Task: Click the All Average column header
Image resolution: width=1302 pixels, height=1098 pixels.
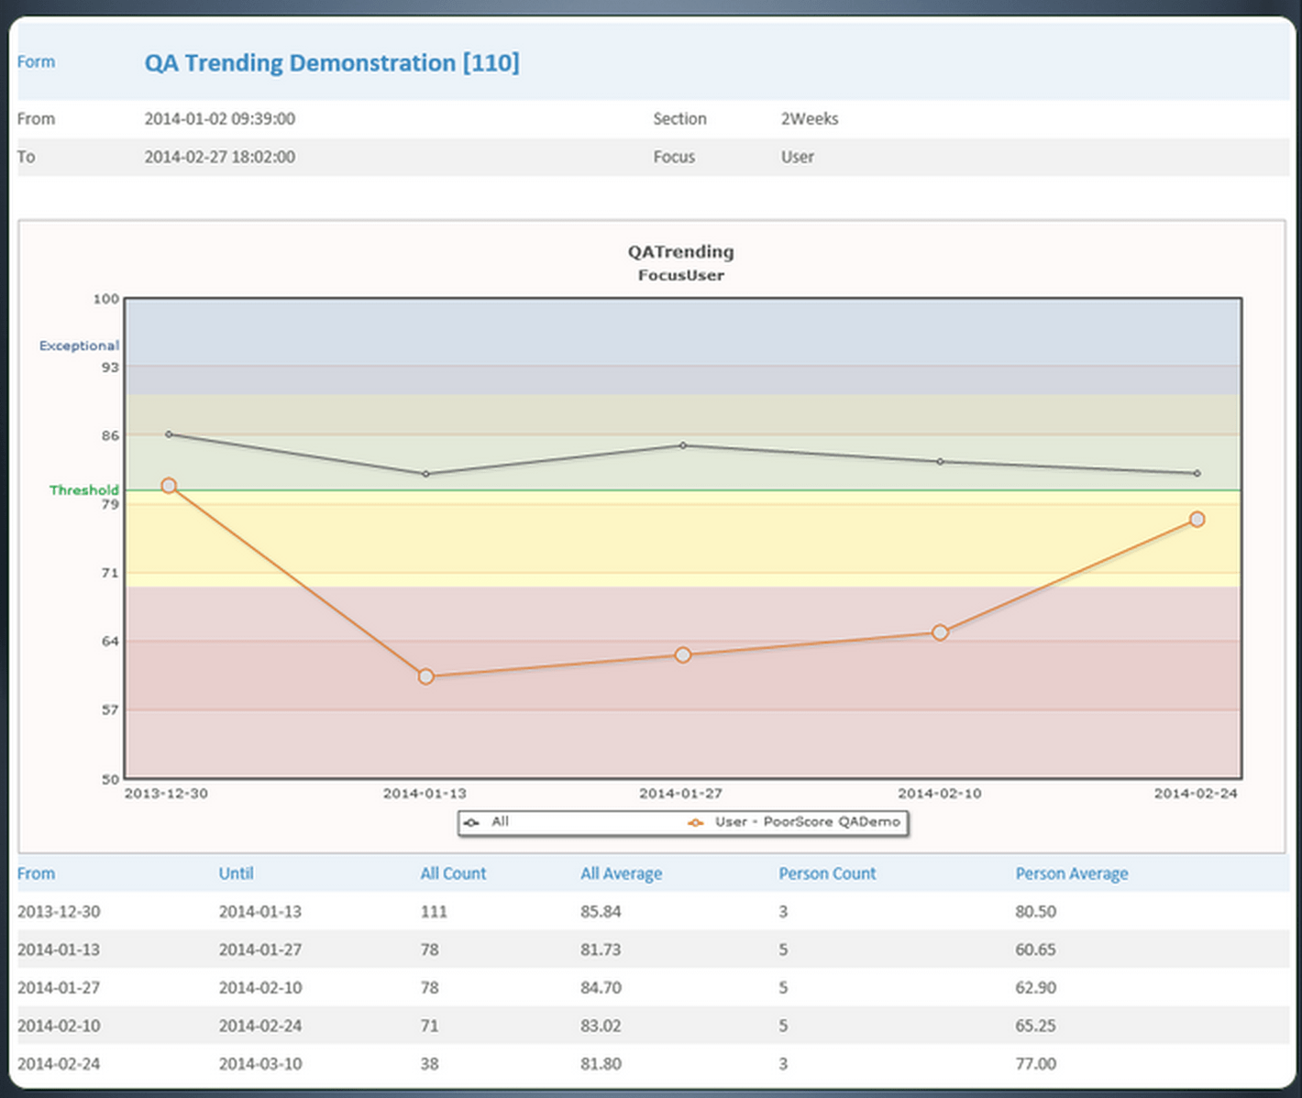Action: point(621,873)
